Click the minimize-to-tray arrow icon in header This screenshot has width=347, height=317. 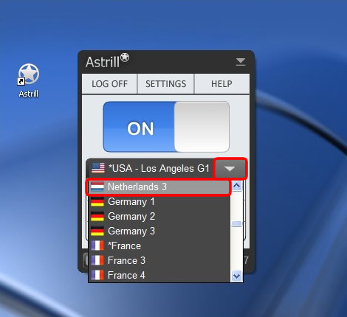(241, 62)
